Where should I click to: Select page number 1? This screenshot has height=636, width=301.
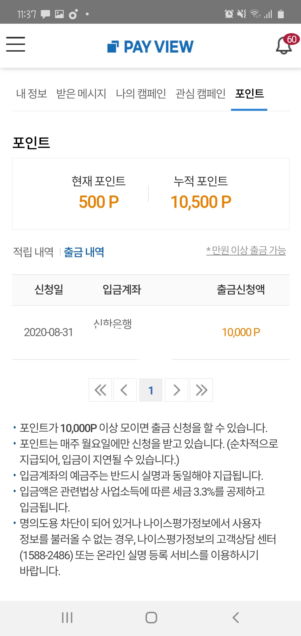(151, 390)
